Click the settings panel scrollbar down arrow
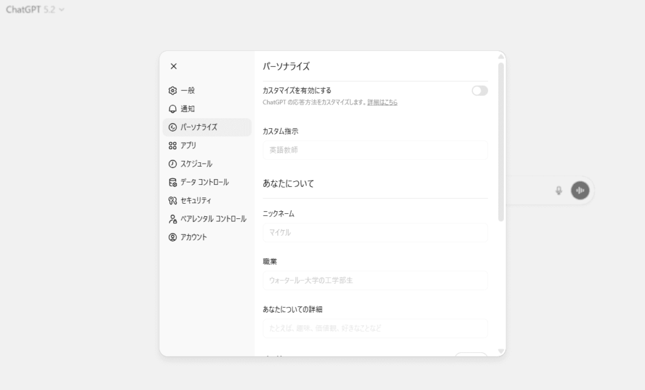645x390 pixels. click(501, 351)
